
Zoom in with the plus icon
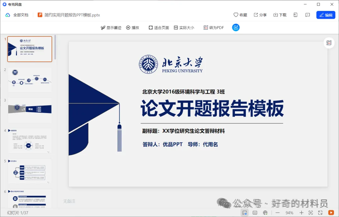click(301, 213)
